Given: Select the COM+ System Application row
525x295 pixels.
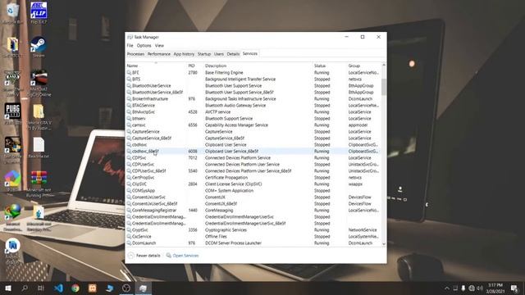Looking at the screenshot, I should (253, 190).
